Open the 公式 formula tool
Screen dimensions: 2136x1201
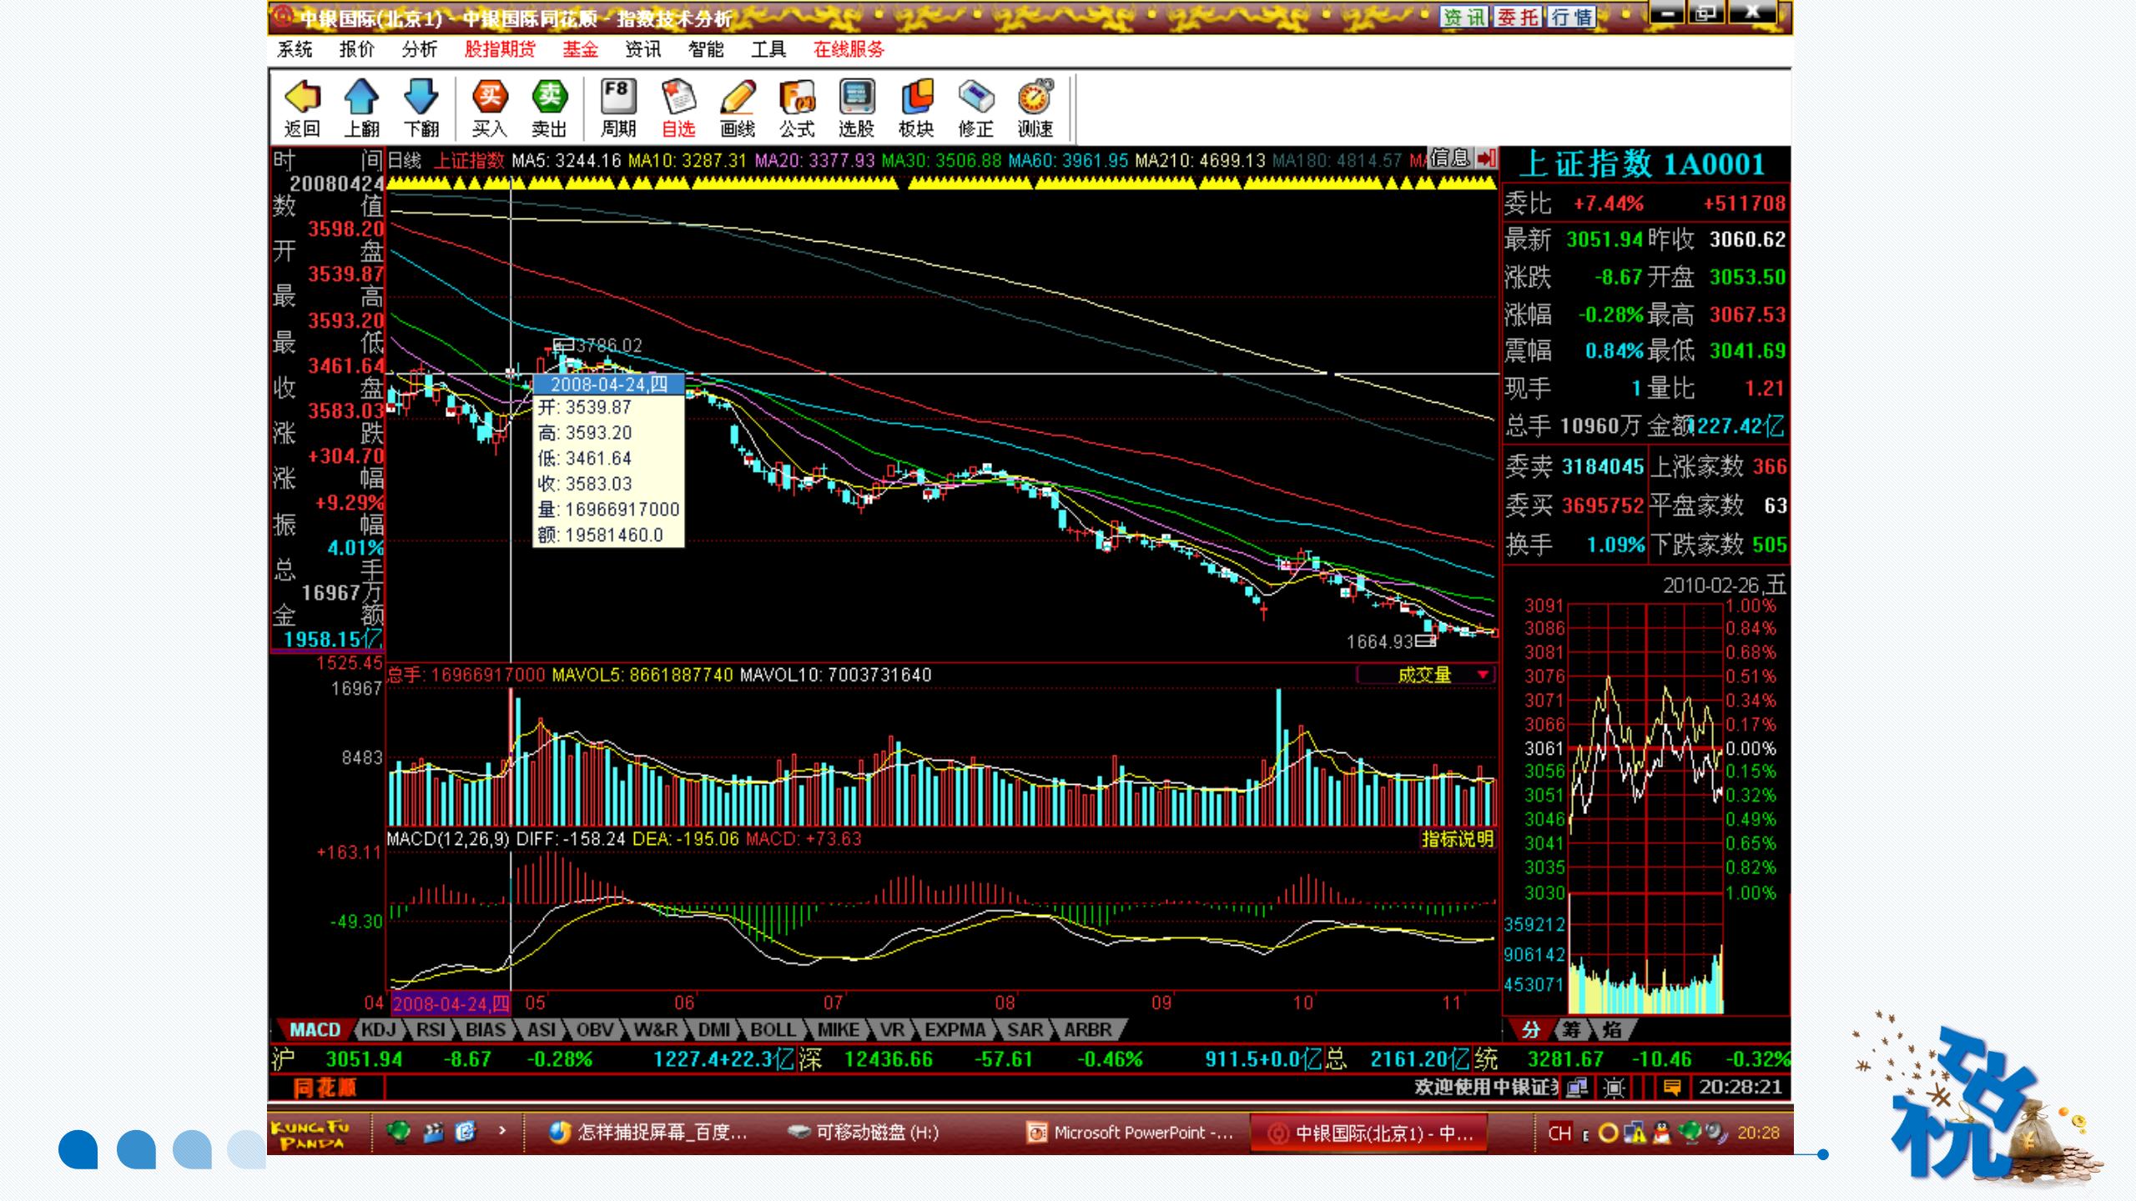coord(797,99)
